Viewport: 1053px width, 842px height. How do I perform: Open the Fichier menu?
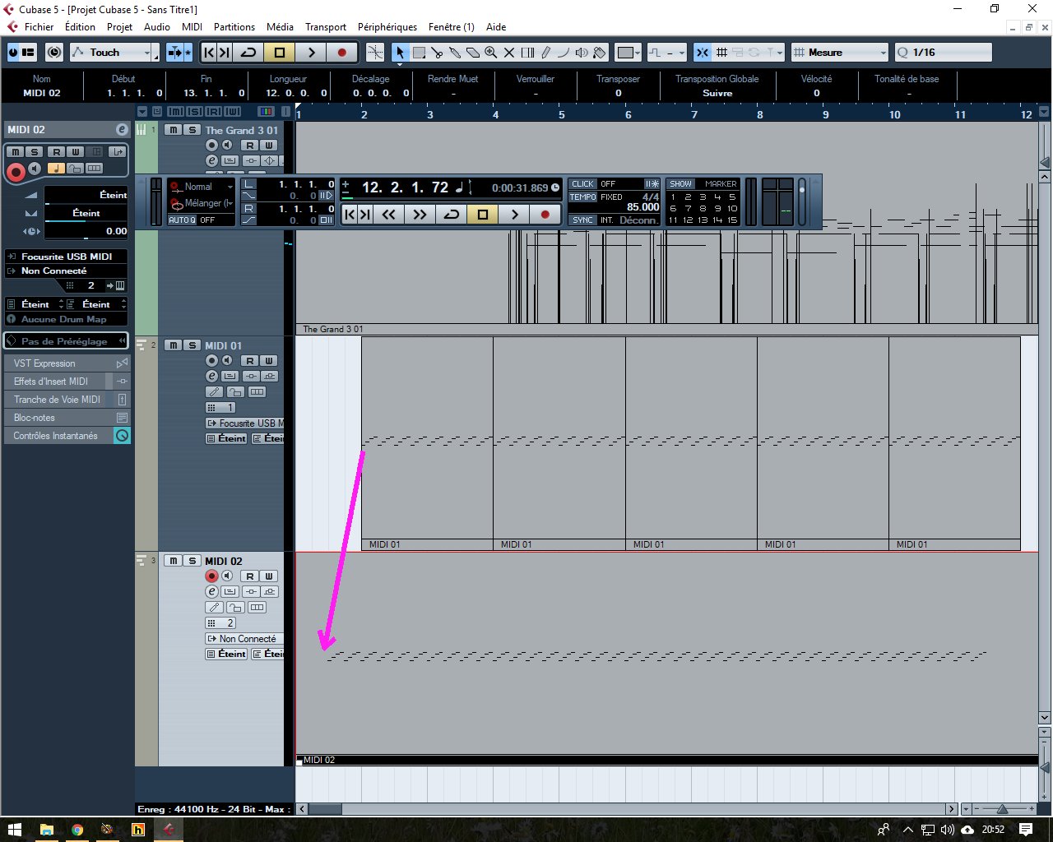(x=39, y=27)
